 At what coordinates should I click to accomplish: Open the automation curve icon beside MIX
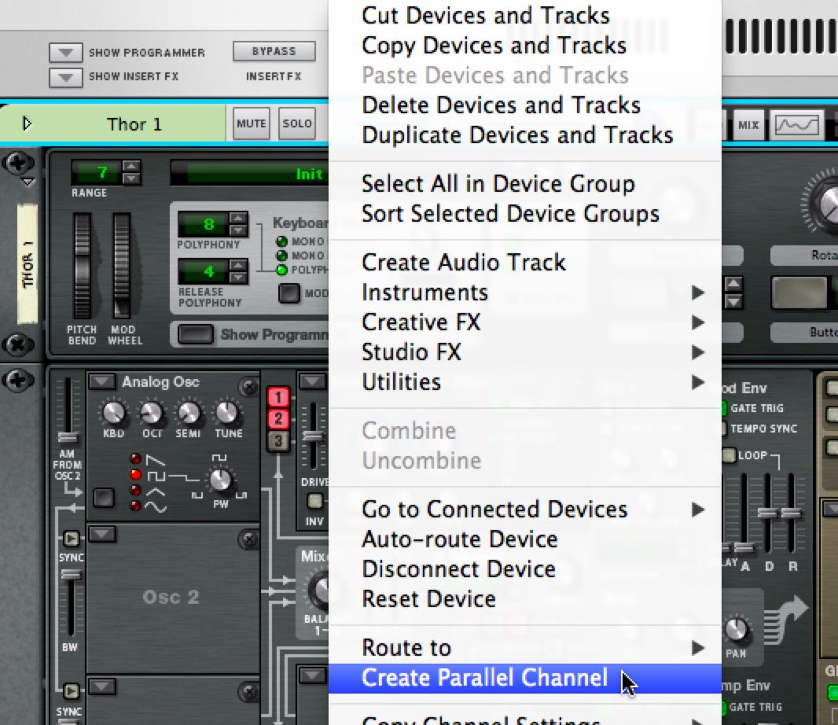(797, 125)
